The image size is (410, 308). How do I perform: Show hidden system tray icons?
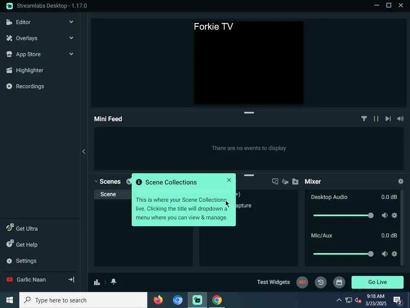tap(339, 300)
